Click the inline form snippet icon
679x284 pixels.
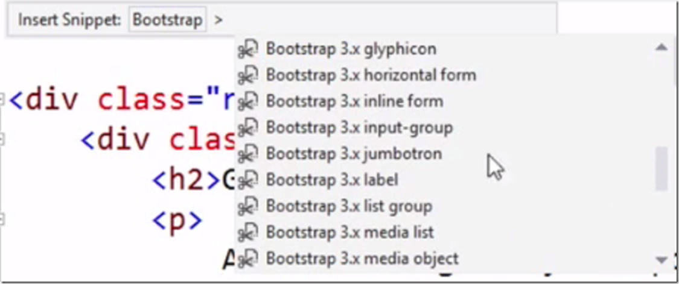pyautogui.click(x=248, y=102)
